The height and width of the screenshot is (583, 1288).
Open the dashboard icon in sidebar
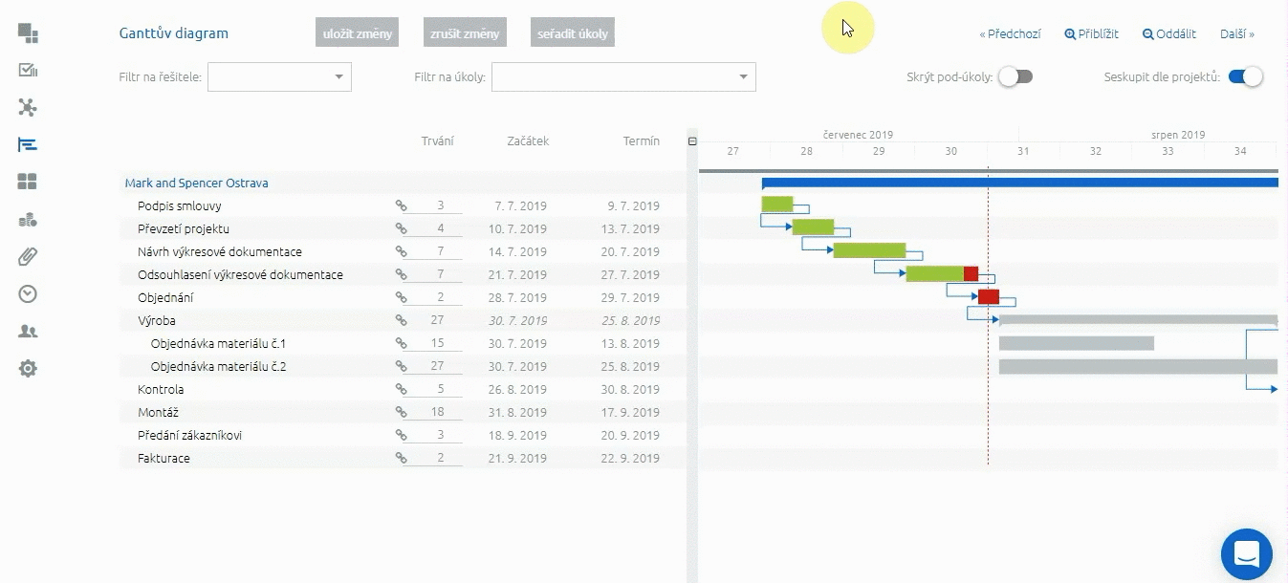[28, 33]
